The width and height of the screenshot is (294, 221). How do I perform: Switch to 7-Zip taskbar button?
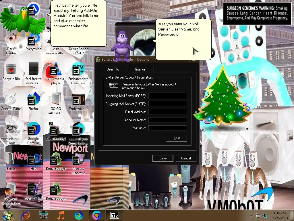(114, 215)
